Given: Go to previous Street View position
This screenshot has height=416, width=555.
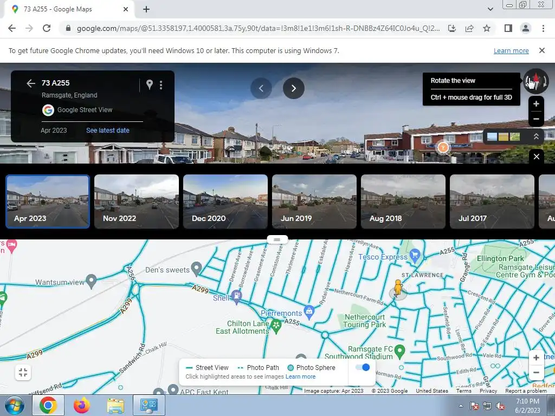Looking at the screenshot, I should (x=261, y=88).
